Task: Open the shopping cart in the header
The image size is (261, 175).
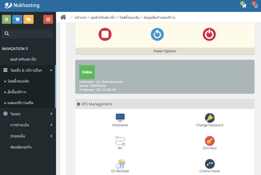Action: 244,6
